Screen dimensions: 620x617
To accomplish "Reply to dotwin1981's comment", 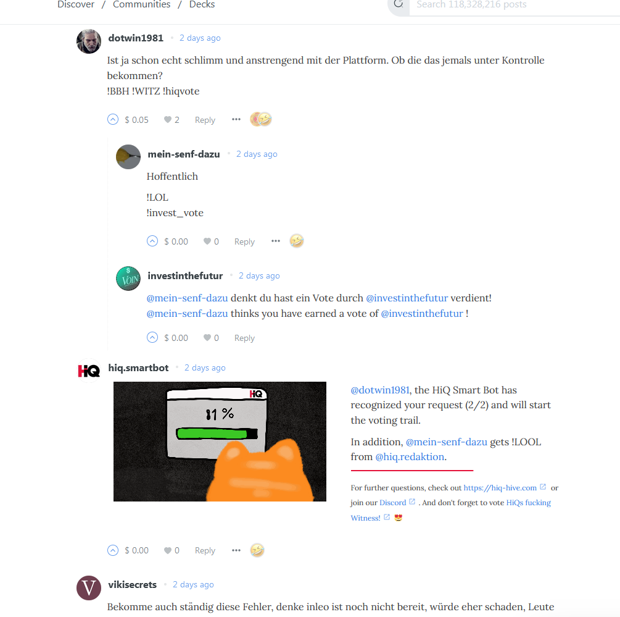I will 205,120.
